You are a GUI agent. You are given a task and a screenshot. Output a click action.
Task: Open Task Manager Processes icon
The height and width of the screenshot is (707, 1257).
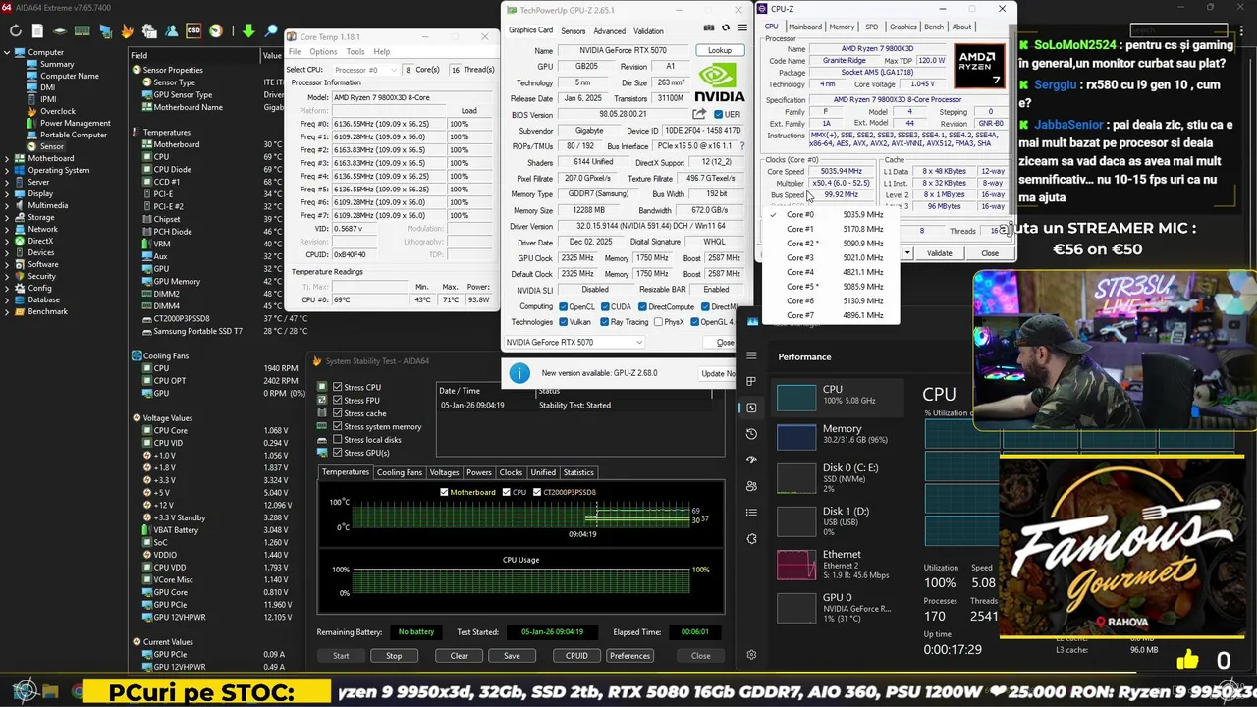click(x=751, y=381)
